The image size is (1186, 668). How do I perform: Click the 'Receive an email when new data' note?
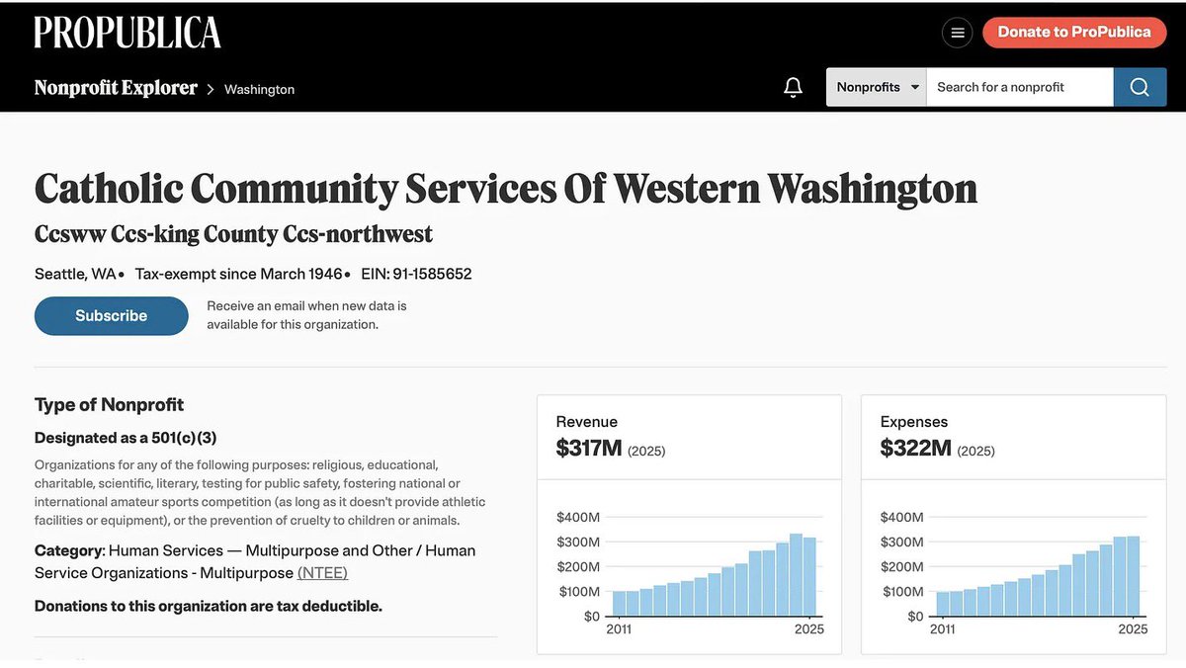coord(306,315)
